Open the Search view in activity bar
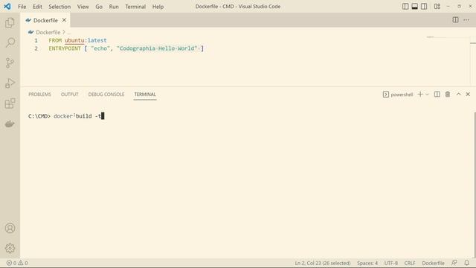The height and width of the screenshot is (268, 476). coord(10,42)
